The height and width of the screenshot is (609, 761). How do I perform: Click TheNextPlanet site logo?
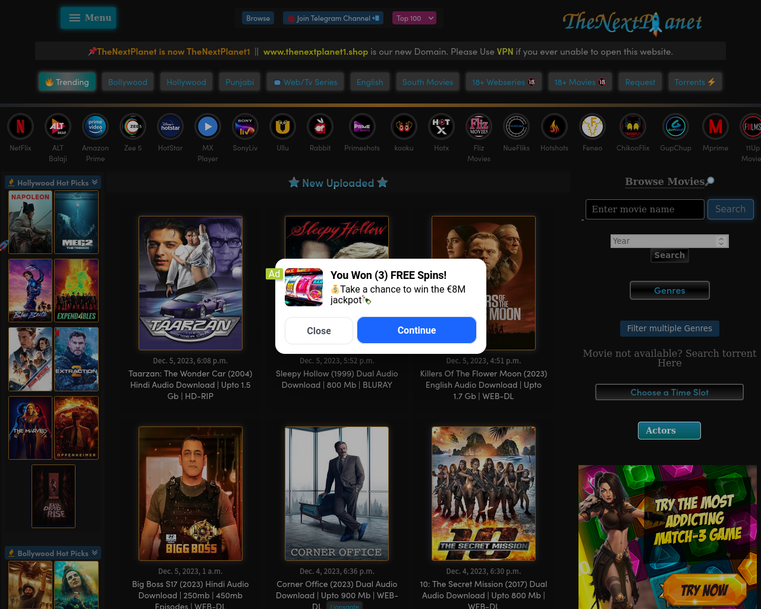coord(632,23)
